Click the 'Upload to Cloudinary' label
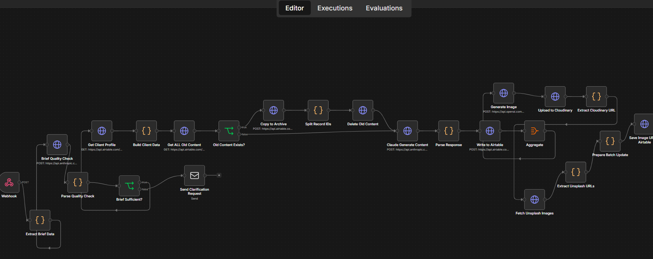 pos(555,110)
